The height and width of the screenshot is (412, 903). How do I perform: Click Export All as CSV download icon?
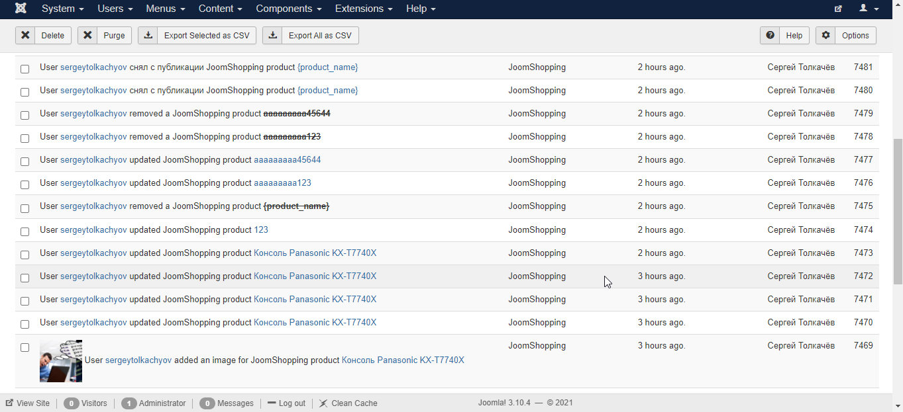pos(273,36)
